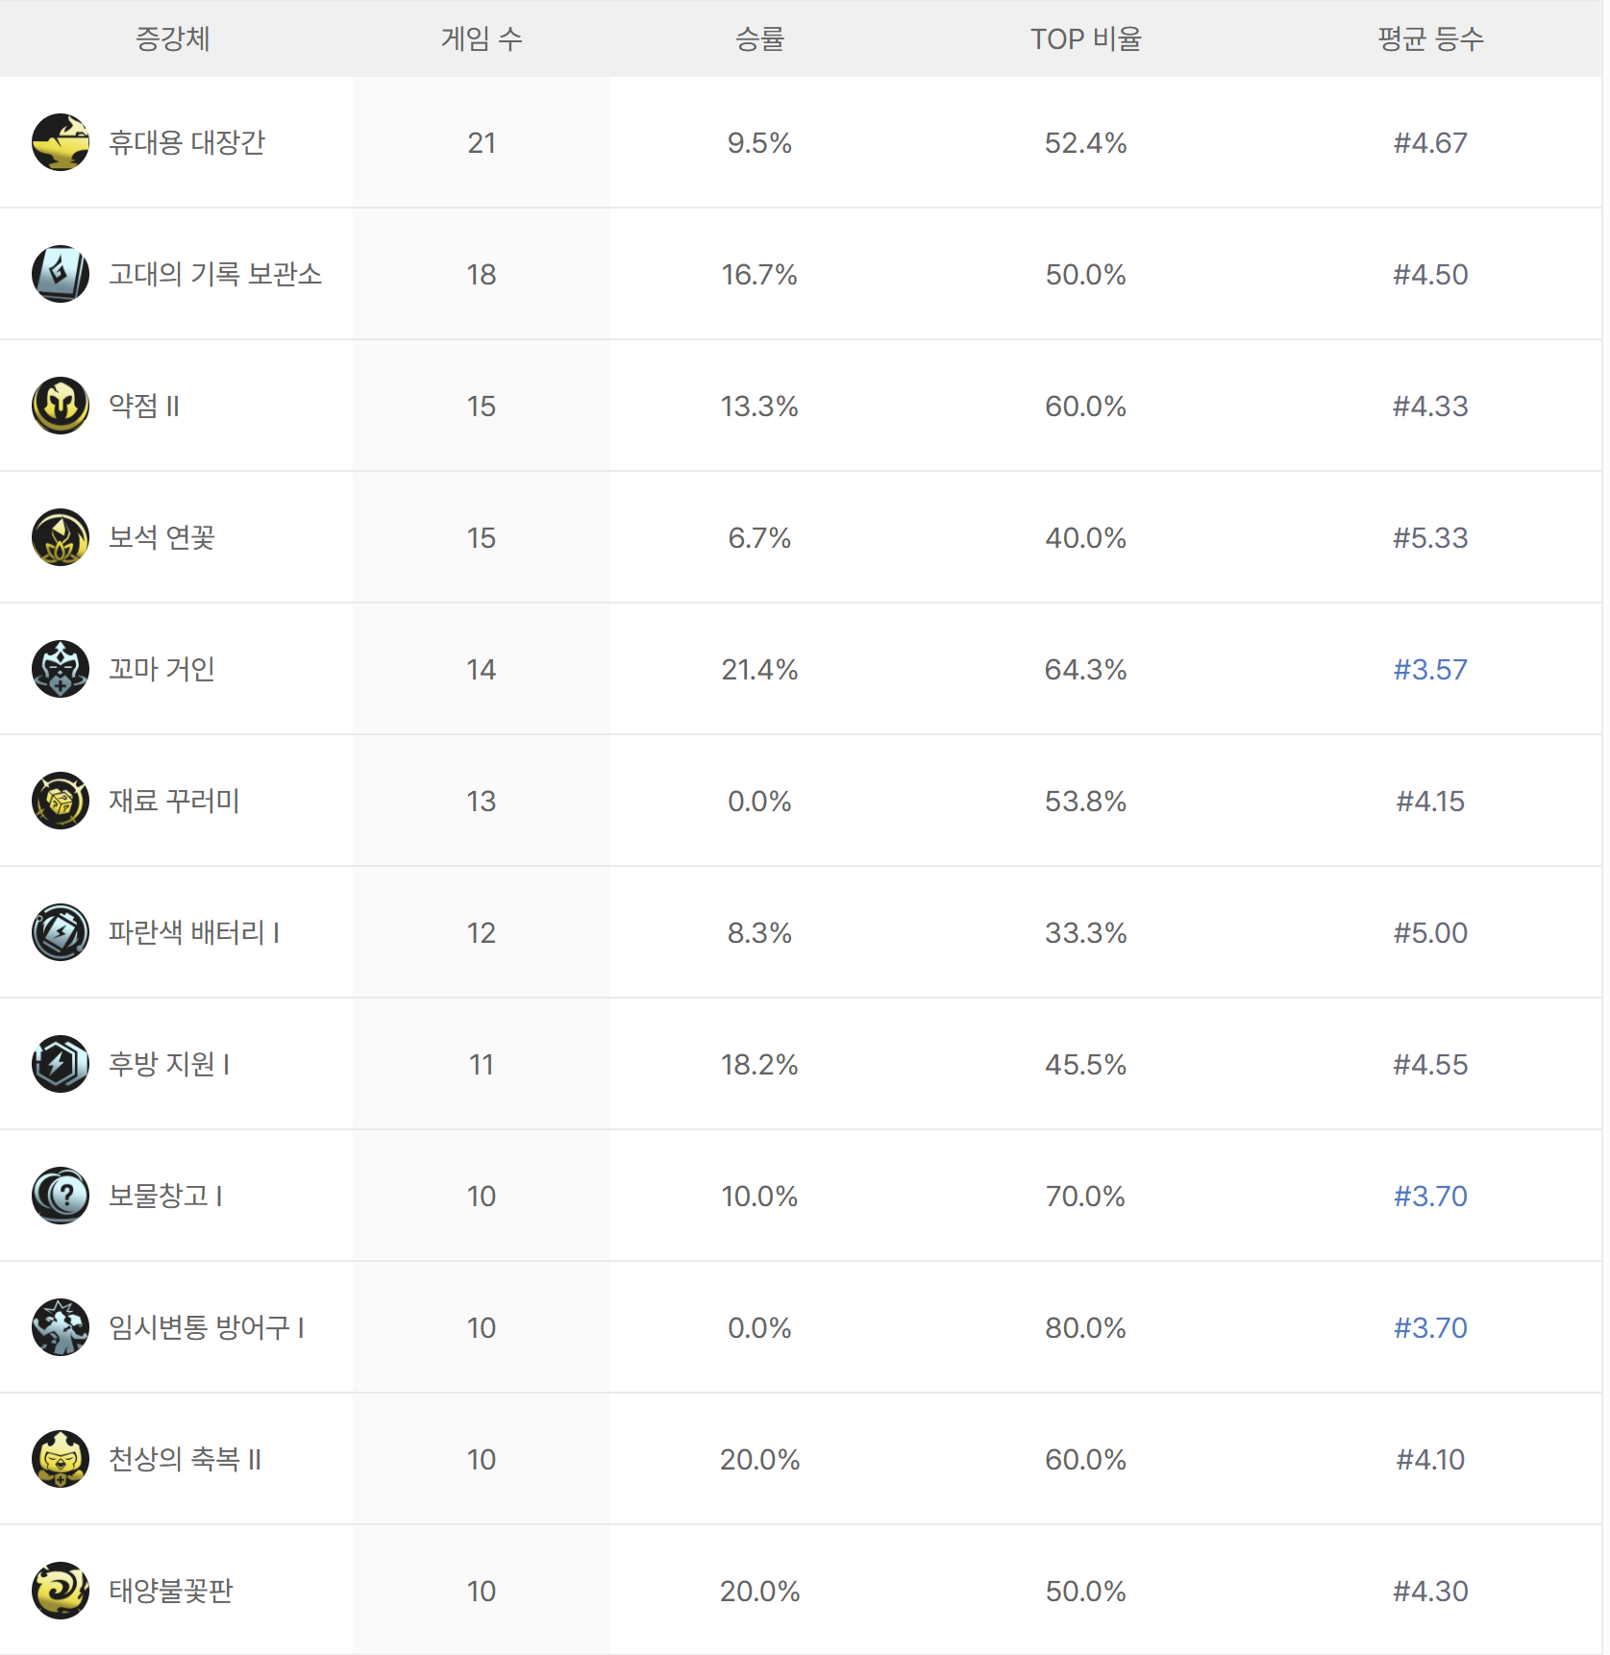Click the 보물창고 I question-mark icon

61,1196
